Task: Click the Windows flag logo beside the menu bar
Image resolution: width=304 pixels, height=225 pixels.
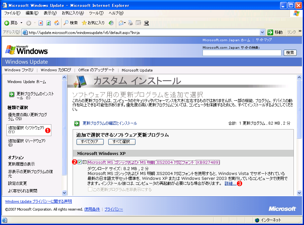Action: [296, 13]
